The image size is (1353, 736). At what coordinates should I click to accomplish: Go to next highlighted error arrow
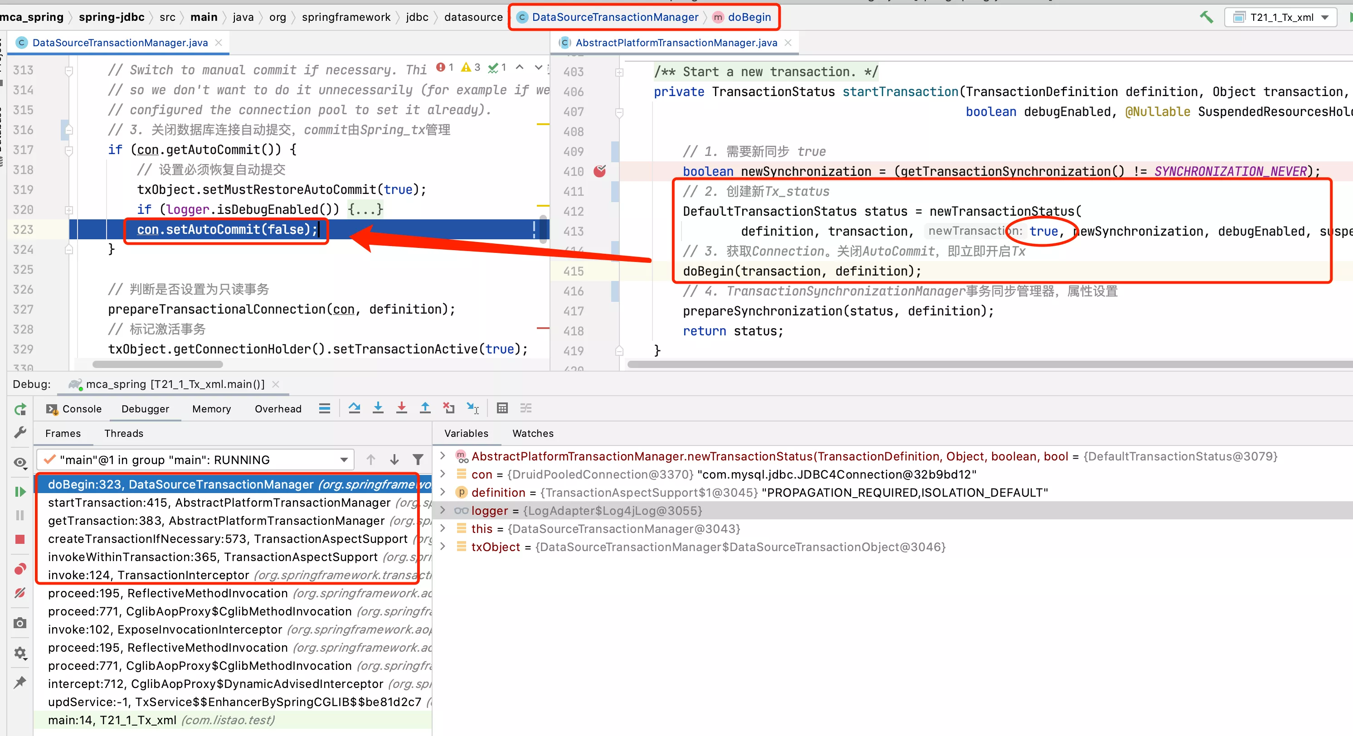538,67
